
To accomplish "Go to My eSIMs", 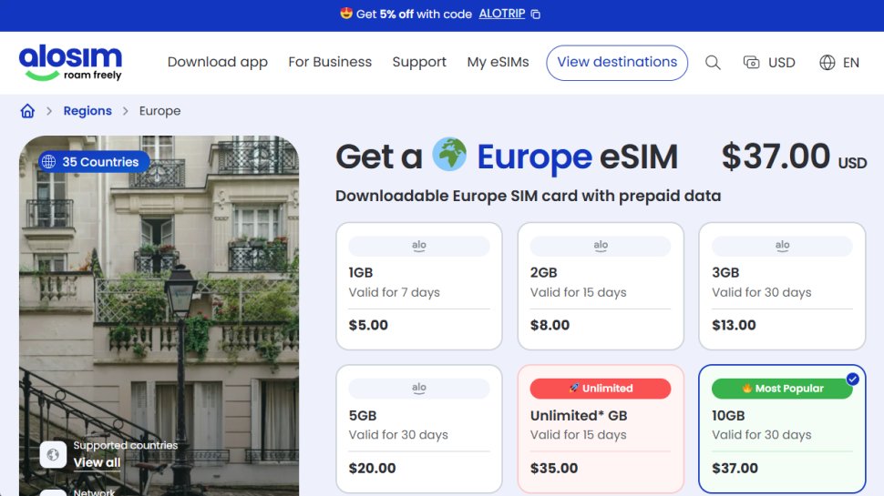I will point(498,62).
